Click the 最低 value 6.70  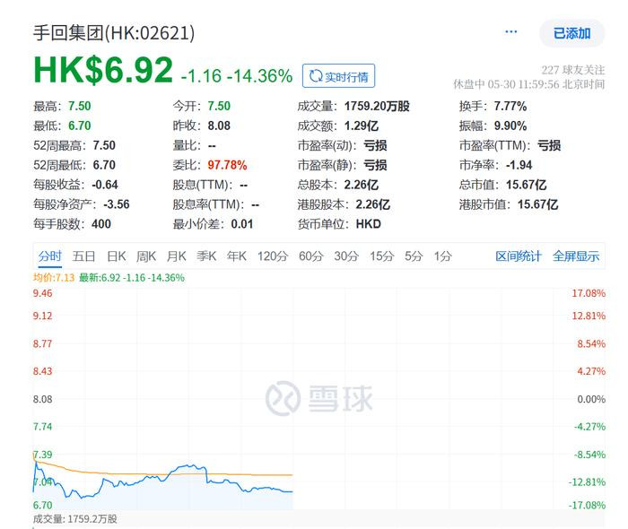coord(79,126)
